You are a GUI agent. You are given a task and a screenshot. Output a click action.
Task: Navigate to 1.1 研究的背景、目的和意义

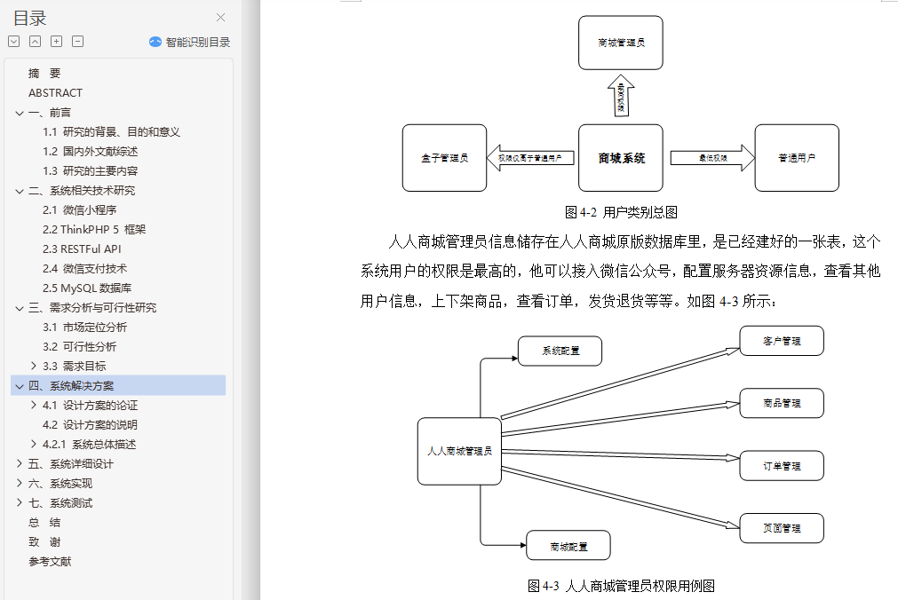pos(111,132)
